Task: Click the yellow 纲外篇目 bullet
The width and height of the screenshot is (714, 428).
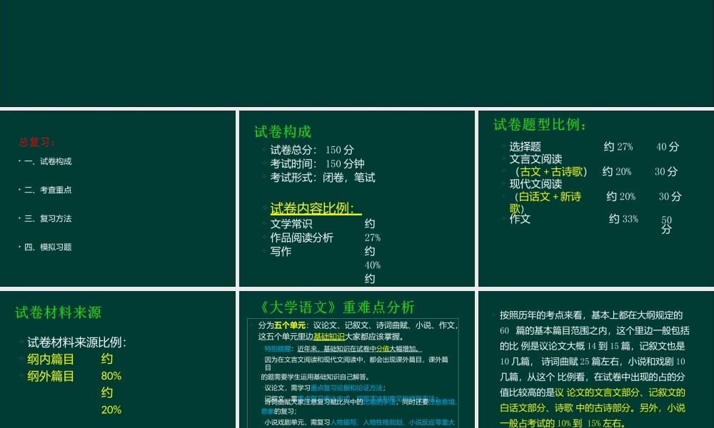Action: (51, 376)
